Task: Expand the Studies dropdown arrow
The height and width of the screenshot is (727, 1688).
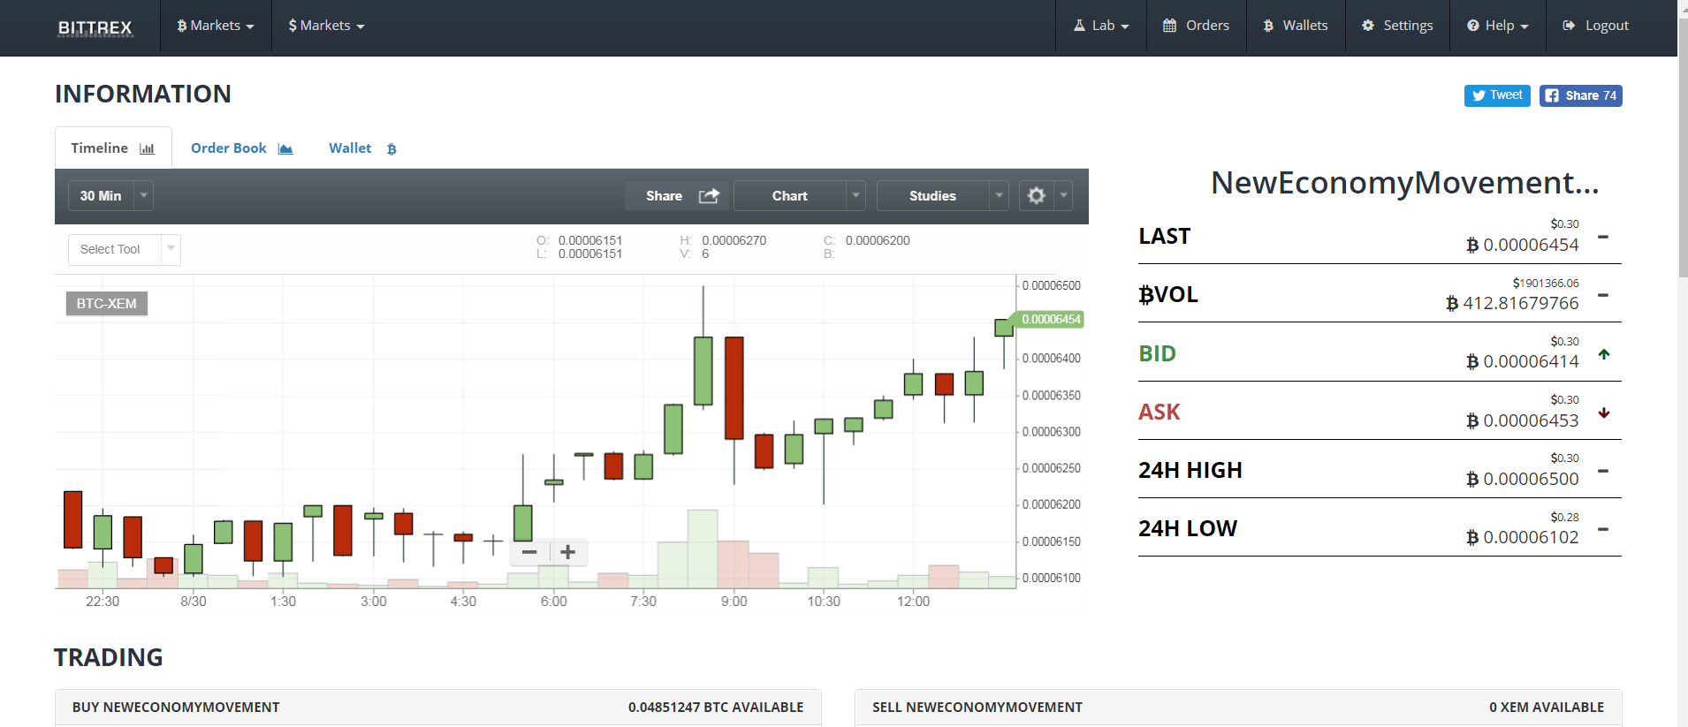Action: tap(999, 196)
